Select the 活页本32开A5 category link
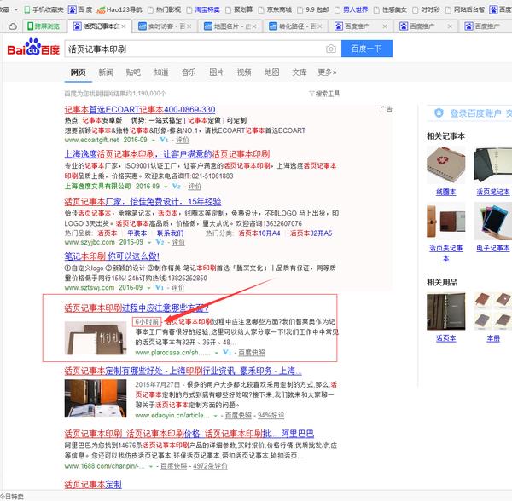Image resolution: width=512 pixels, height=501 pixels. (311, 233)
